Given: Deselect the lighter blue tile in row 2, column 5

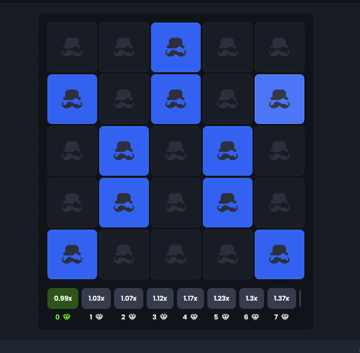Looking at the screenshot, I should 280,99.
